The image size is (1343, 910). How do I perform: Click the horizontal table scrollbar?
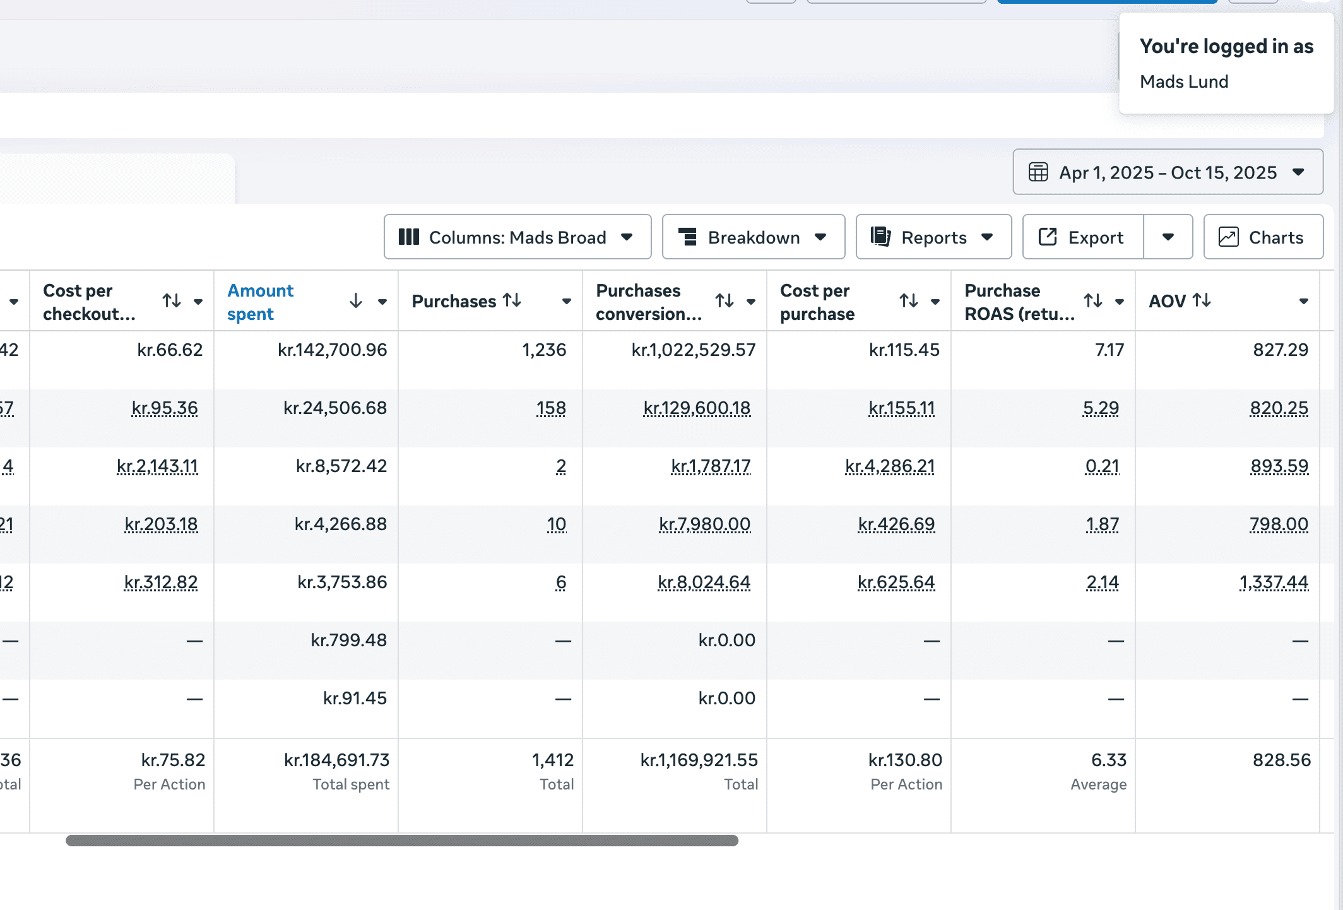coord(402,841)
